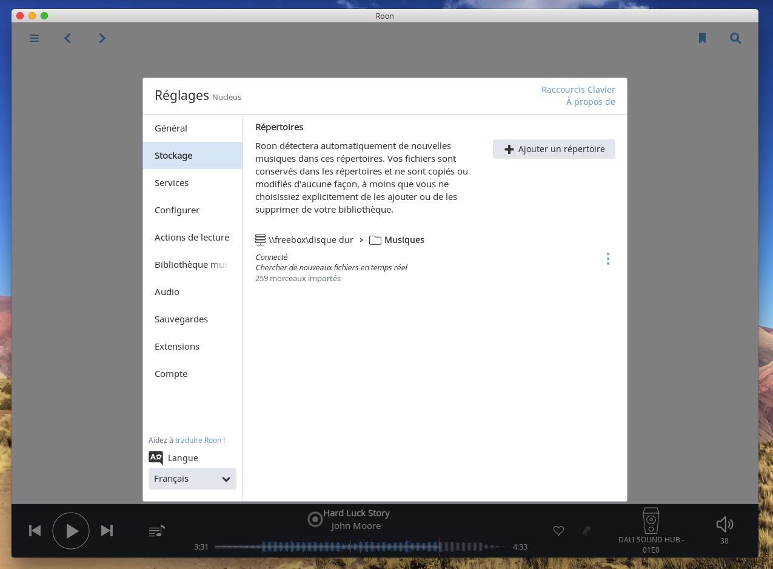Open the play queue icon
This screenshot has height=569, width=773.
(x=156, y=531)
